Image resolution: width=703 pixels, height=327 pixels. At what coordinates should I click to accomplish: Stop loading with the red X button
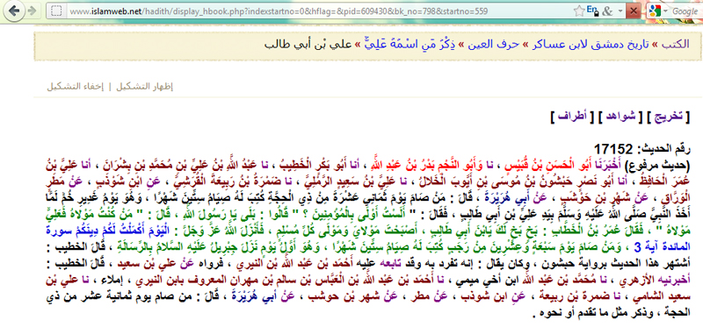tap(634, 11)
